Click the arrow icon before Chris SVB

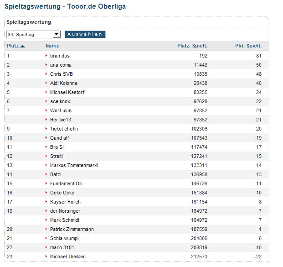(46, 74)
